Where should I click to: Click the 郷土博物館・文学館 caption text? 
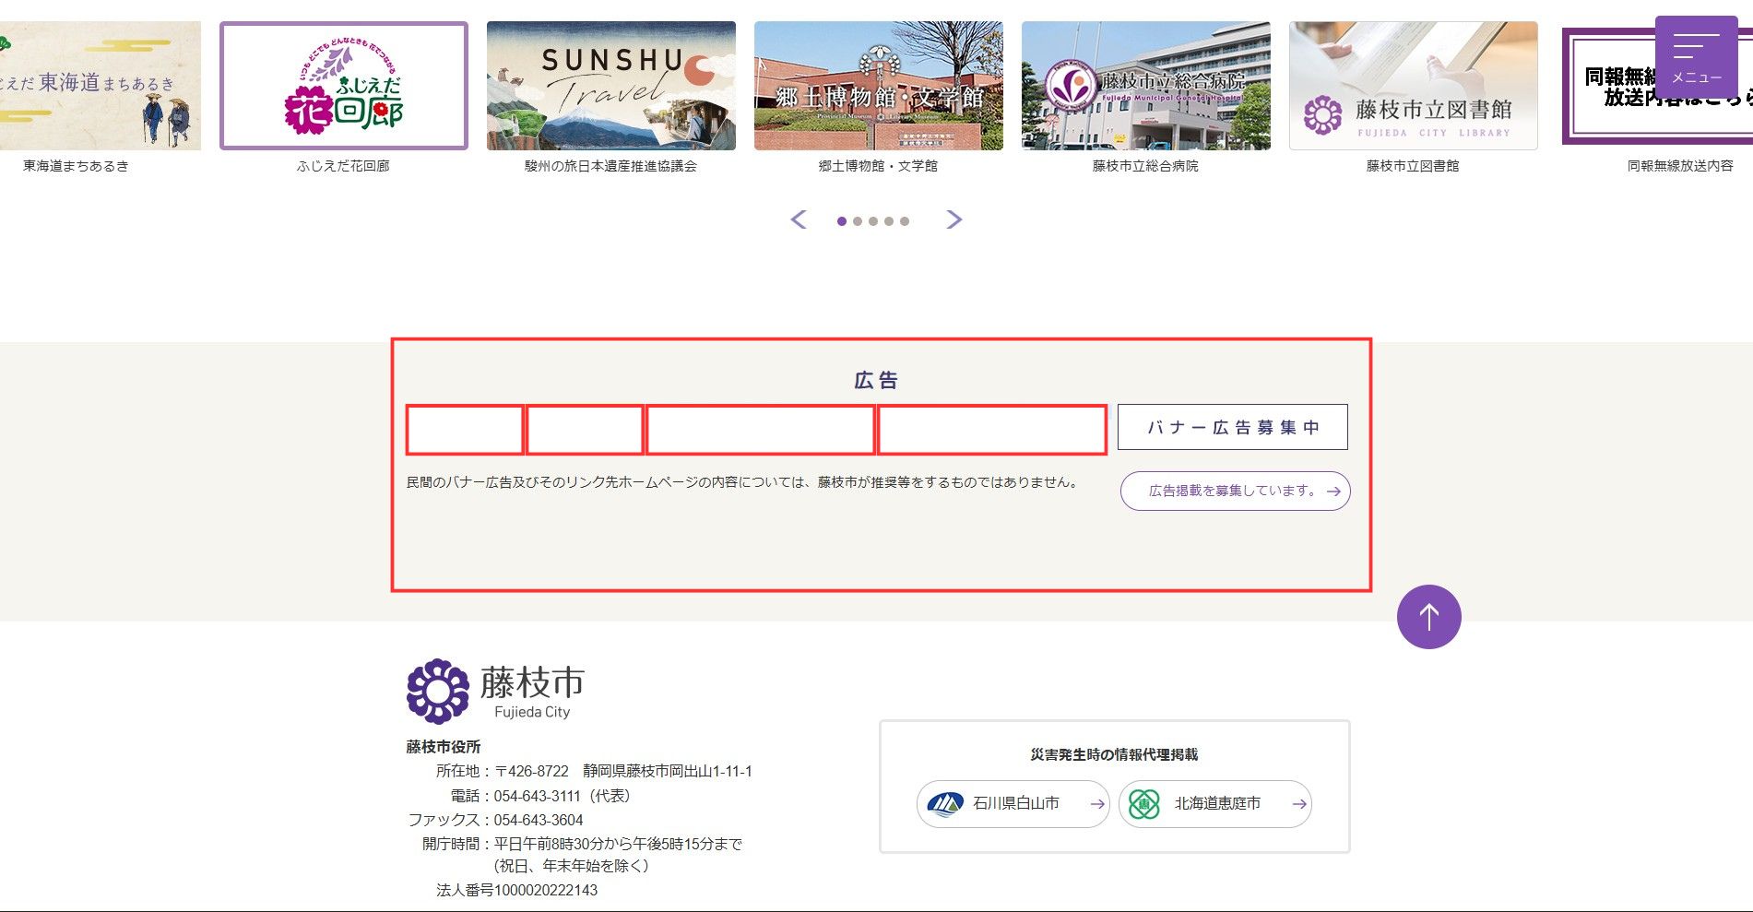[878, 166]
